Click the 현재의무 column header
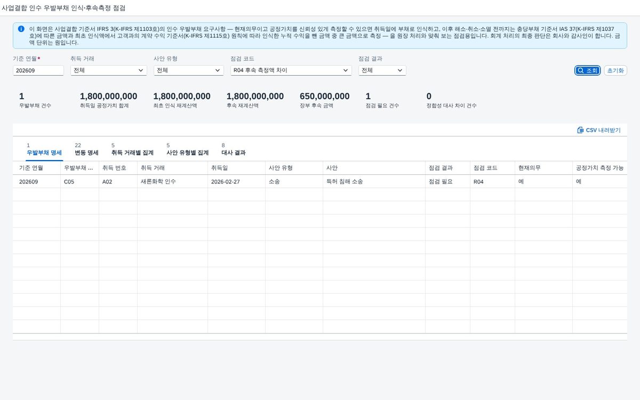The height and width of the screenshot is (400, 640). tap(543, 168)
